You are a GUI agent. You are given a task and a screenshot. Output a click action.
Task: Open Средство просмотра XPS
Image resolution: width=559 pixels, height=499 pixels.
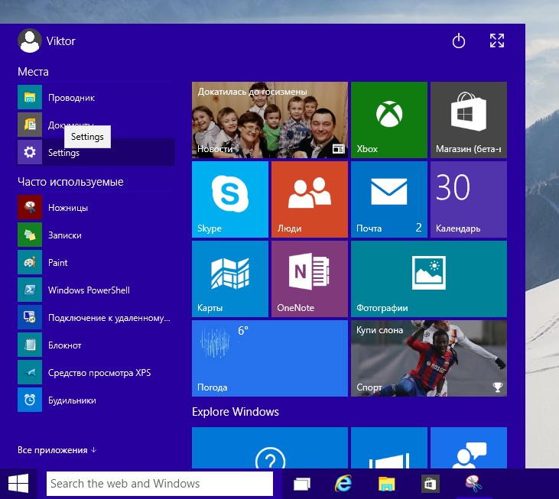pyautogui.click(x=96, y=373)
